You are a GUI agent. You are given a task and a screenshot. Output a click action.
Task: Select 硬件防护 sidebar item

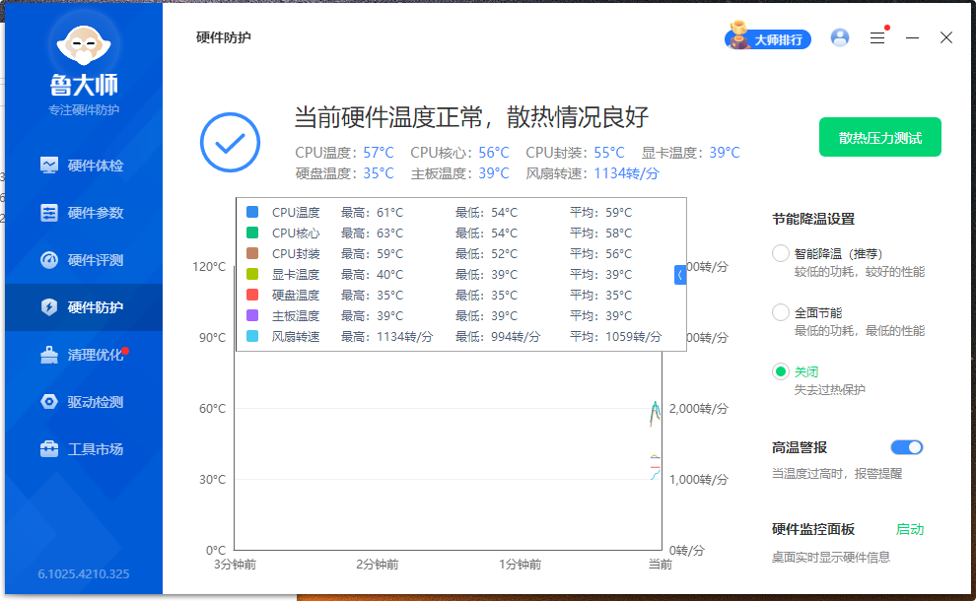pyautogui.click(x=84, y=307)
